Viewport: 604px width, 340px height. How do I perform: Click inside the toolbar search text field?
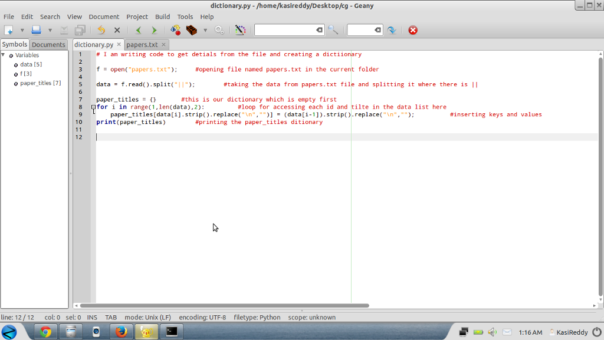pos(285,30)
